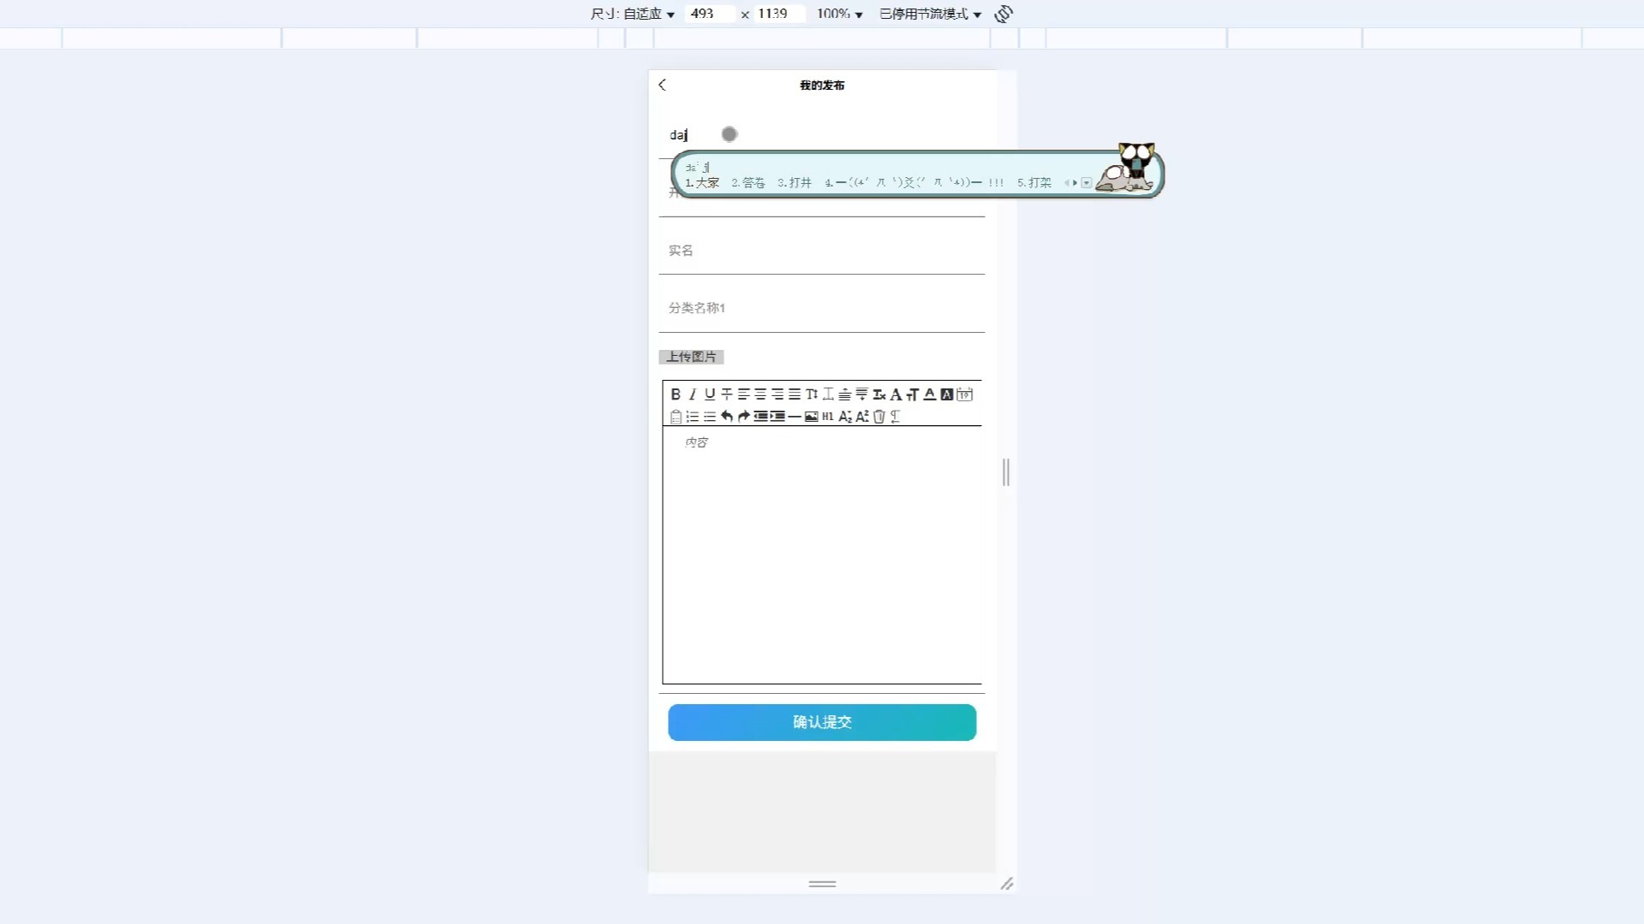This screenshot has width=1644, height=924.
Task: Toggle the ordered list formatting
Action: coord(693,417)
